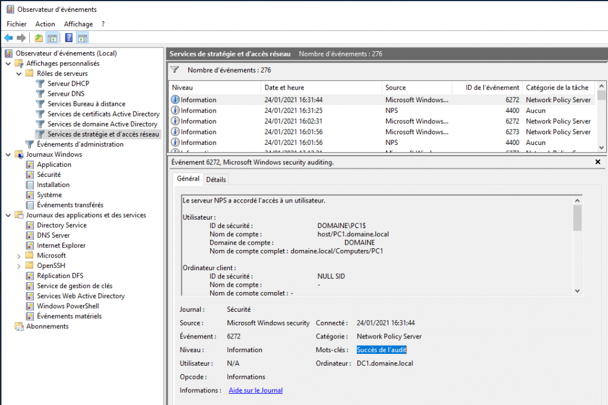Collapse Journaux des applications et des services
Viewport: 608px width, 405px height.
pyautogui.click(x=8, y=215)
